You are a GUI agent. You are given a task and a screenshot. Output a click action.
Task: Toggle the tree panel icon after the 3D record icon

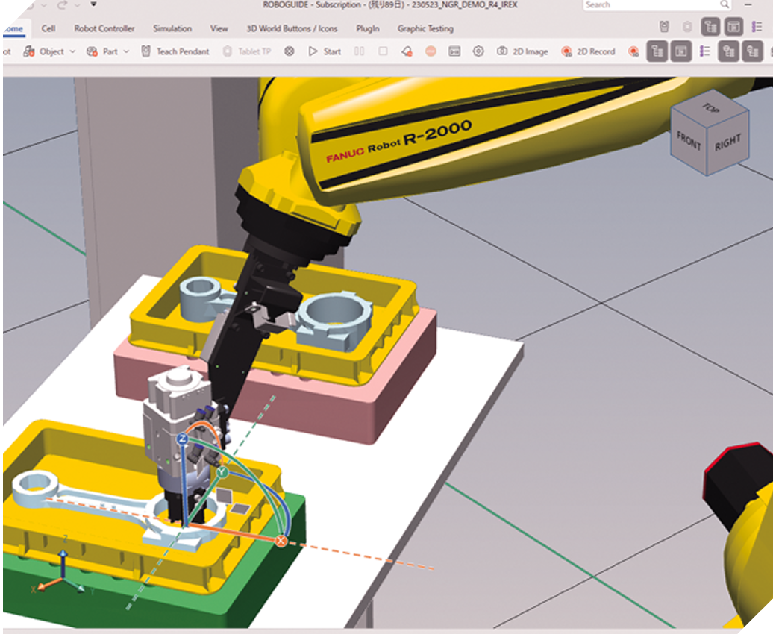[x=657, y=51]
